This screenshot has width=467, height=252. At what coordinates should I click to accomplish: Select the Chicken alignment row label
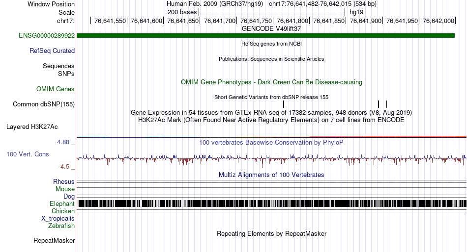pos(63,211)
